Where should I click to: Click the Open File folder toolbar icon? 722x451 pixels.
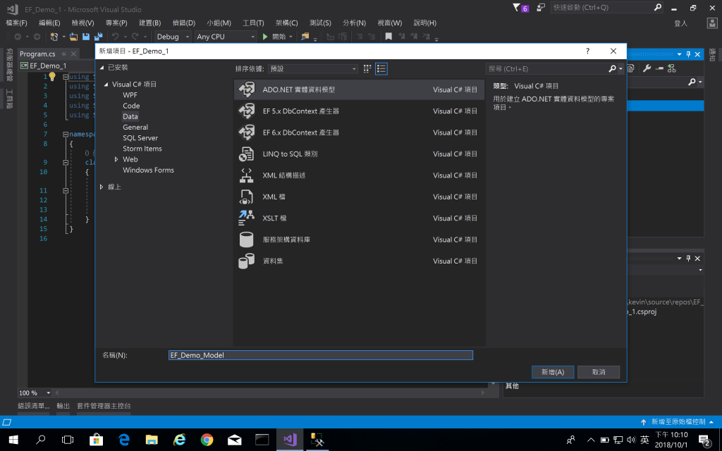click(73, 37)
